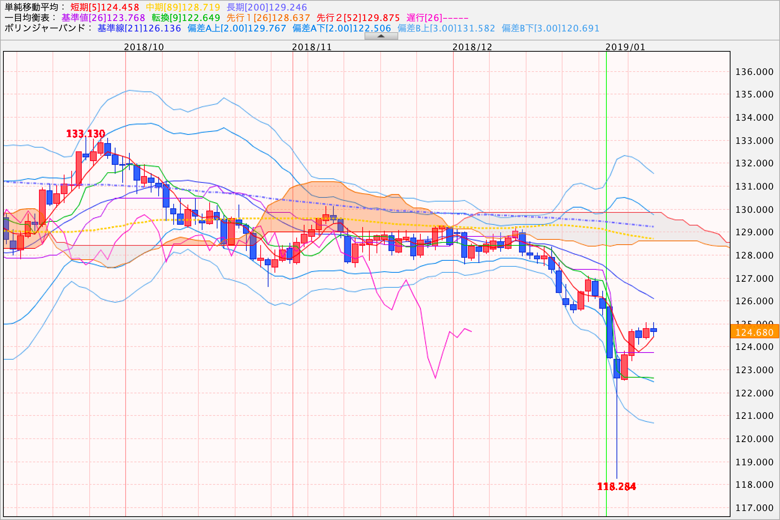The width and height of the screenshot is (780, 520).
Task: Click the long-term [200] 129.246 moving average label
Action: (x=267, y=7)
